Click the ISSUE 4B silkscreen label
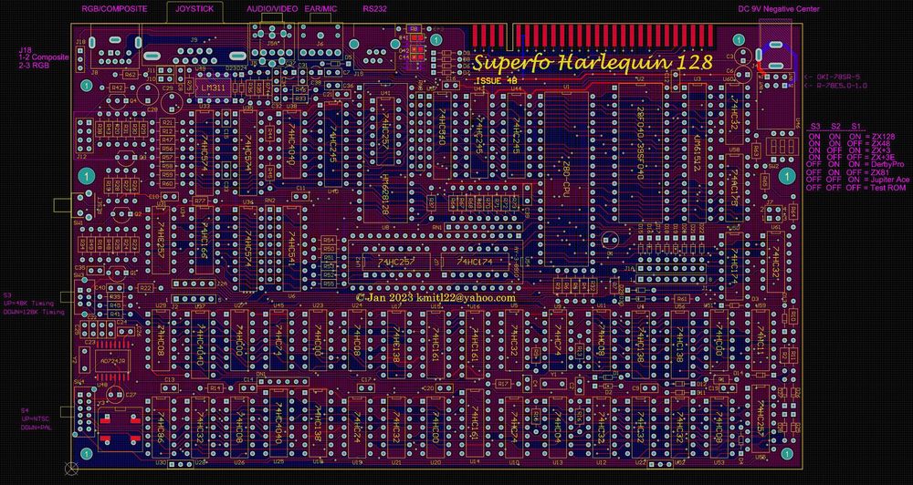Viewport: 913px width, 485px height. [495, 81]
